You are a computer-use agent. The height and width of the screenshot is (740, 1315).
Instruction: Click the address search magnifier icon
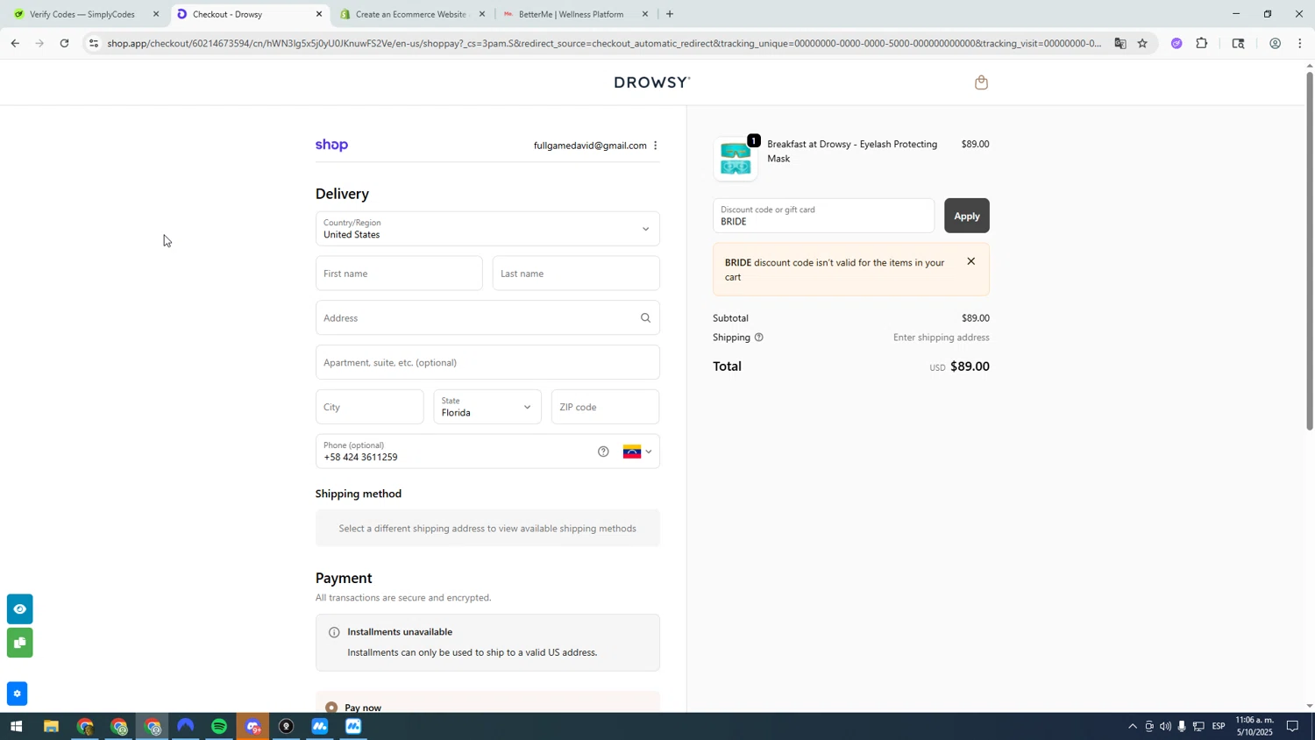point(645,318)
